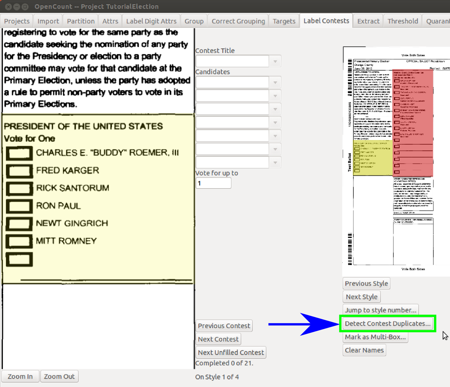The image size is (450, 387).
Task: Open the Group tab
Action: [194, 21]
